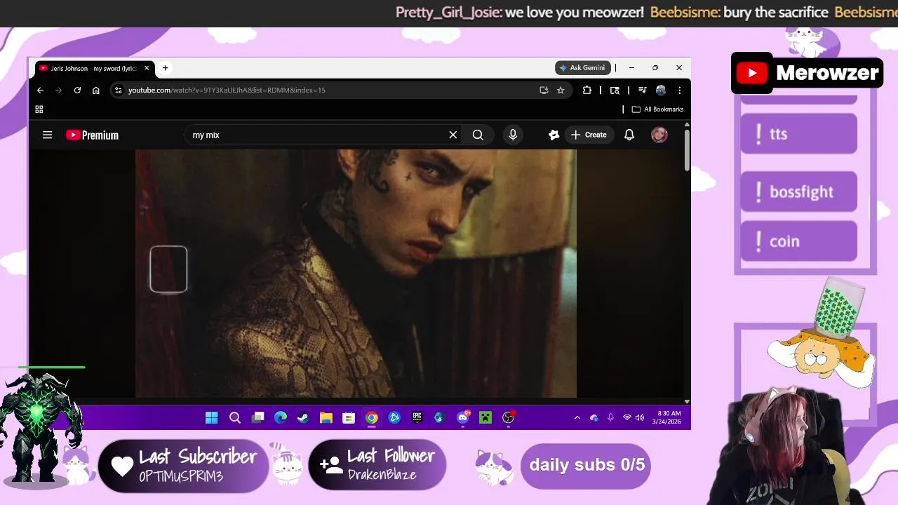This screenshot has height=505, width=898.
Task: Install the app from address bar icon
Action: tap(544, 90)
